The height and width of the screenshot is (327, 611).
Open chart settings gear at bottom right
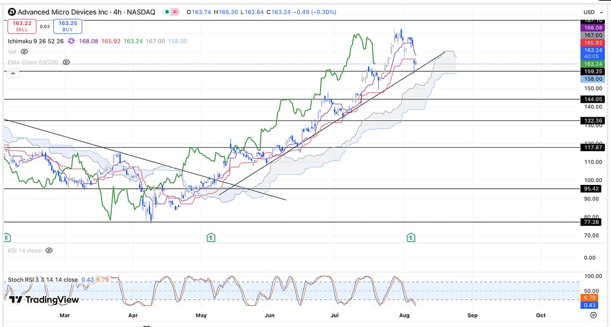point(594,315)
